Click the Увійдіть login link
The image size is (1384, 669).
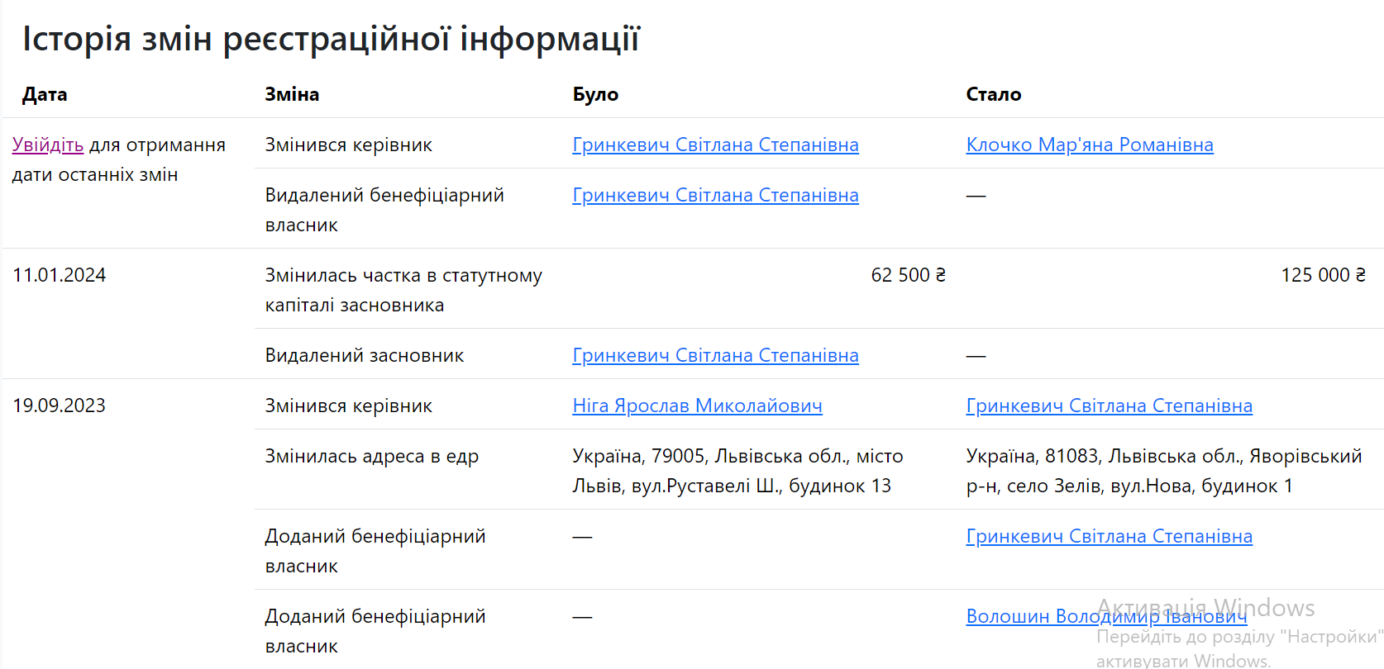[x=47, y=145]
